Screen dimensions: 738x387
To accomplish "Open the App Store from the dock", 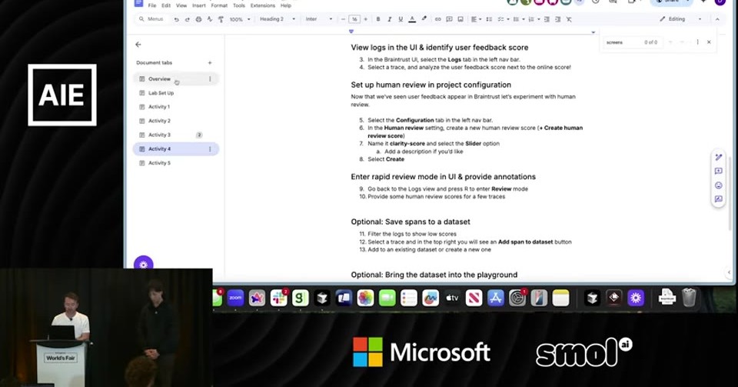I will (x=496, y=298).
